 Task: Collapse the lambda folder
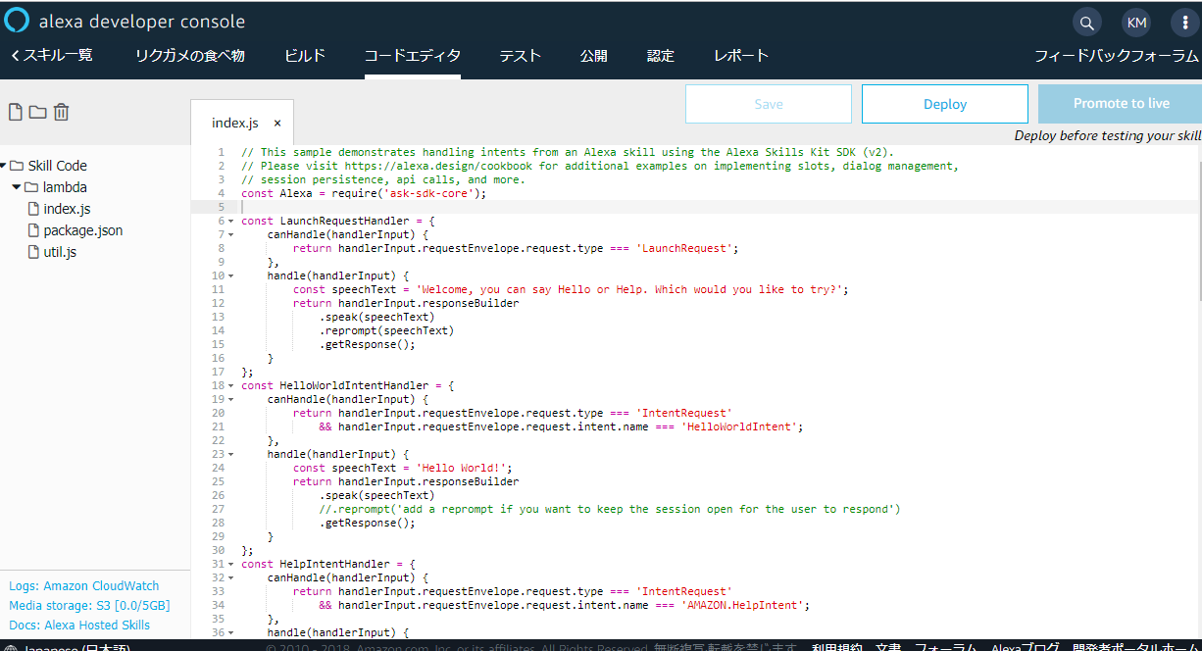17,187
